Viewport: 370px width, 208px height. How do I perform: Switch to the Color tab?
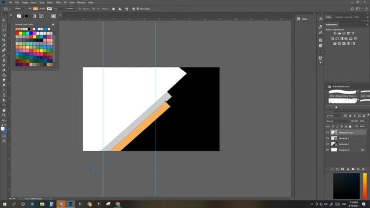[x=328, y=17]
